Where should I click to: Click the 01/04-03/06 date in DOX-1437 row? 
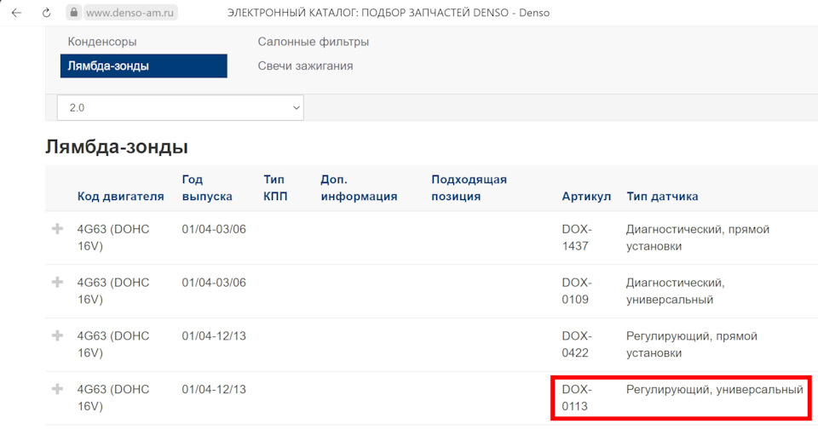pos(214,229)
